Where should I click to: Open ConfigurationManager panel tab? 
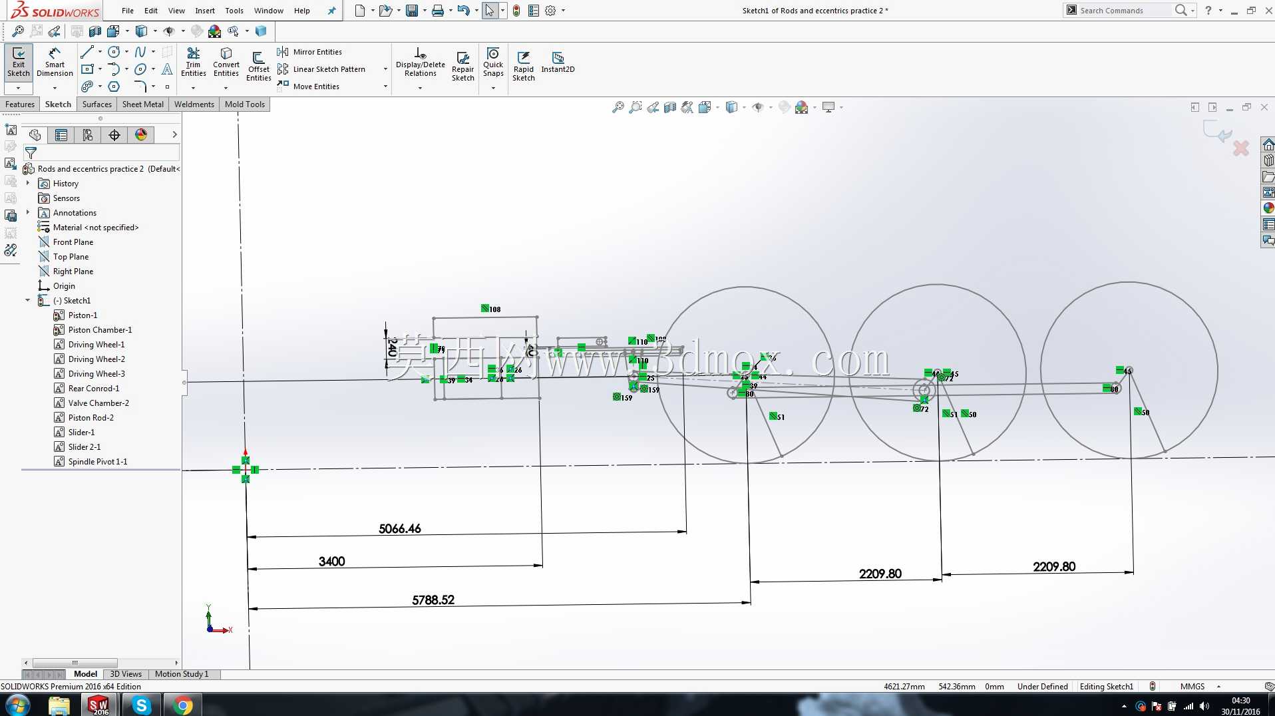pos(88,135)
